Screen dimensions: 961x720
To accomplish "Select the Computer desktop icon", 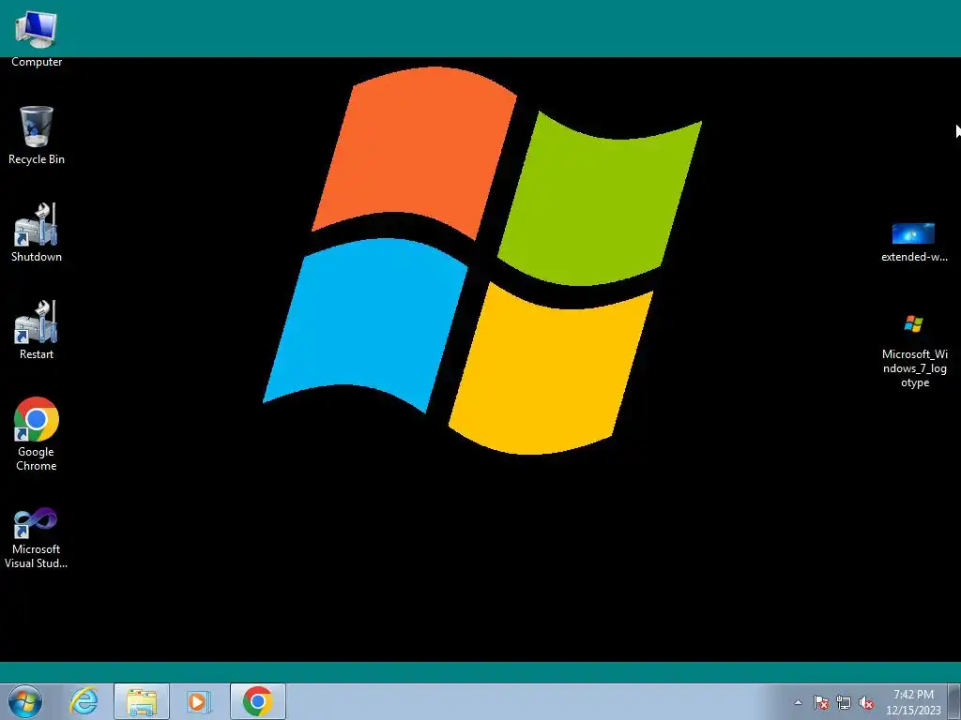I will pyautogui.click(x=37, y=37).
